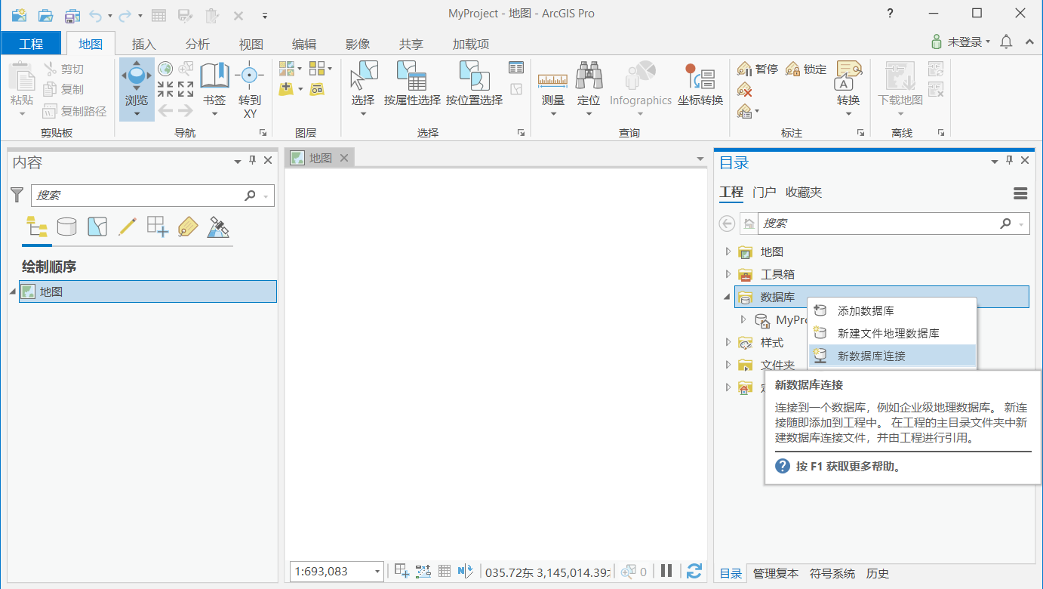Click the 转到 XY tool
Image resolution: width=1043 pixels, height=589 pixels.
click(x=249, y=90)
